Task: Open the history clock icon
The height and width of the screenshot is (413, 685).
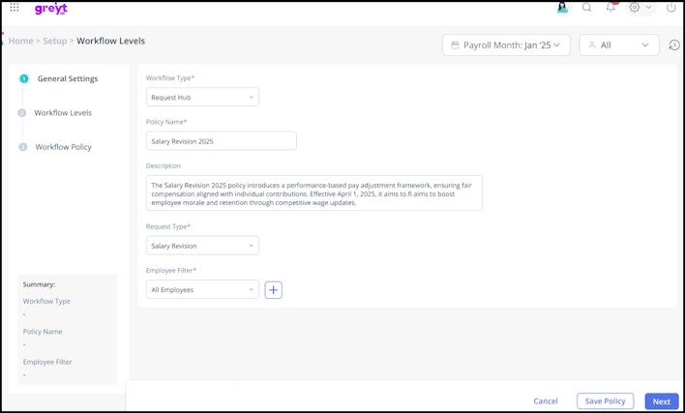Action: tap(674, 44)
